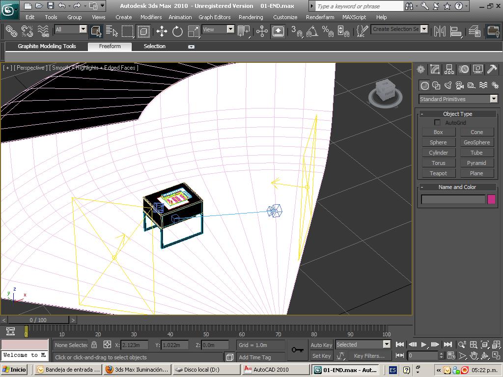Click the object name input field
Image resolution: width=503 pixels, height=377 pixels.
pos(453,199)
